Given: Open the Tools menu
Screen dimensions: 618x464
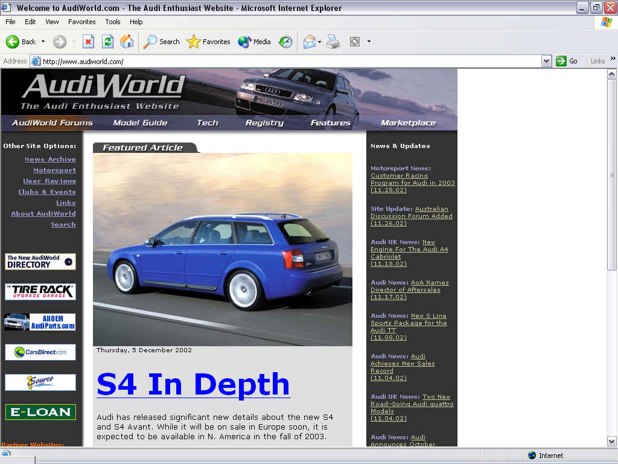Looking at the screenshot, I should pyautogui.click(x=113, y=22).
